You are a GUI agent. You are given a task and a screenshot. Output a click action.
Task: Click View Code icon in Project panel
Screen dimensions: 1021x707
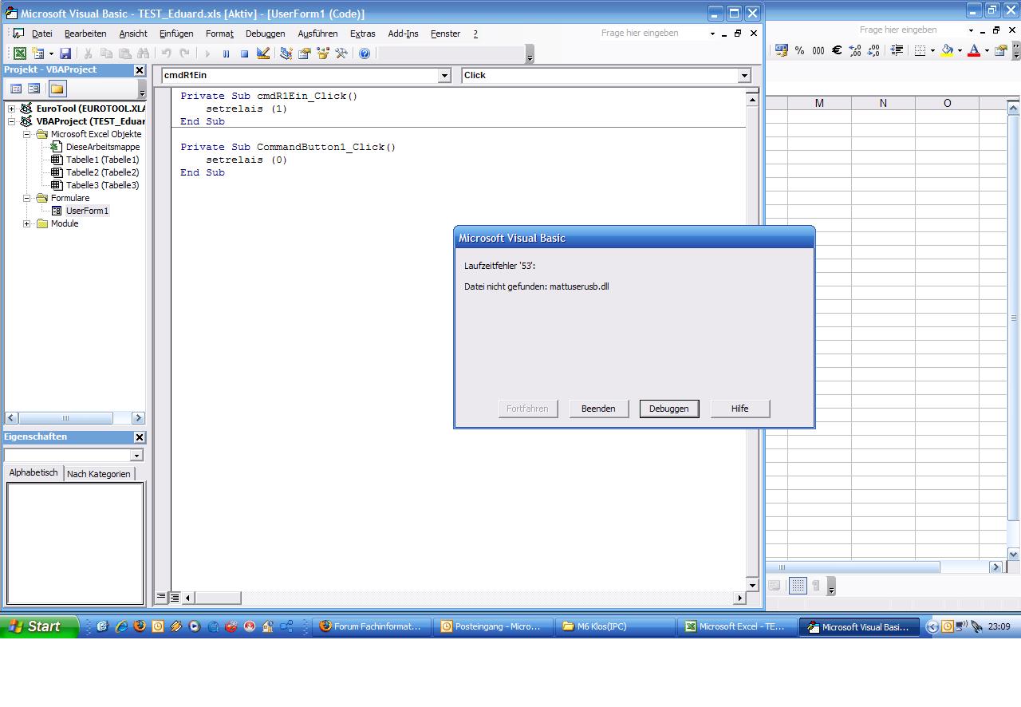(16, 89)
